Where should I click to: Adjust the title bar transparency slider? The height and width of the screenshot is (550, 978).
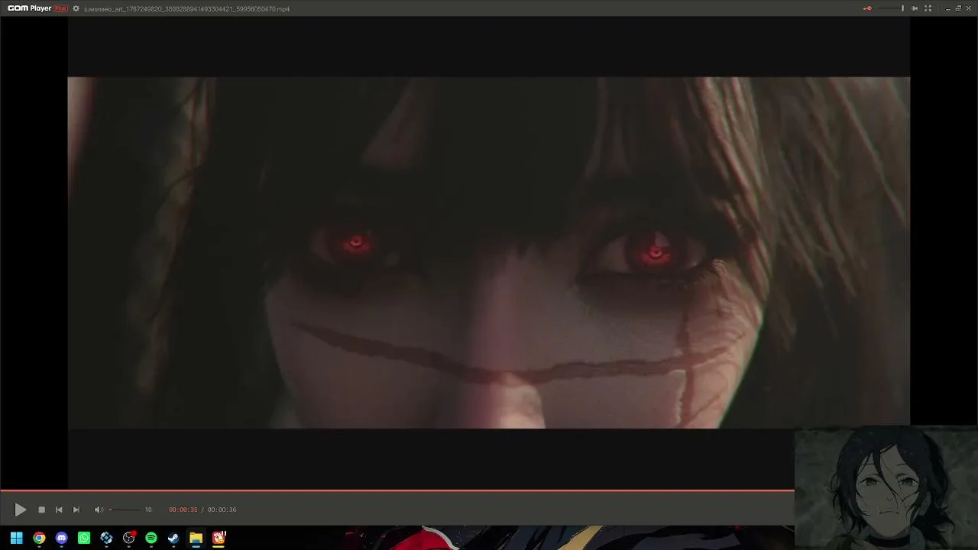point(891,8)
